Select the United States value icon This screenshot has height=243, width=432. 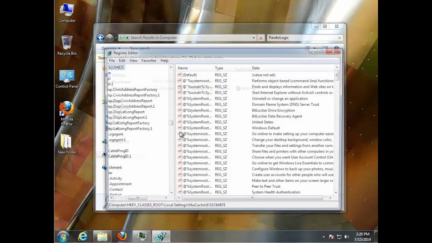[180, 122]
